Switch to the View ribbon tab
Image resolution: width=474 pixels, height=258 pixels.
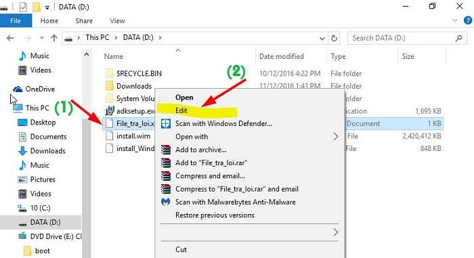coord(117,21)
